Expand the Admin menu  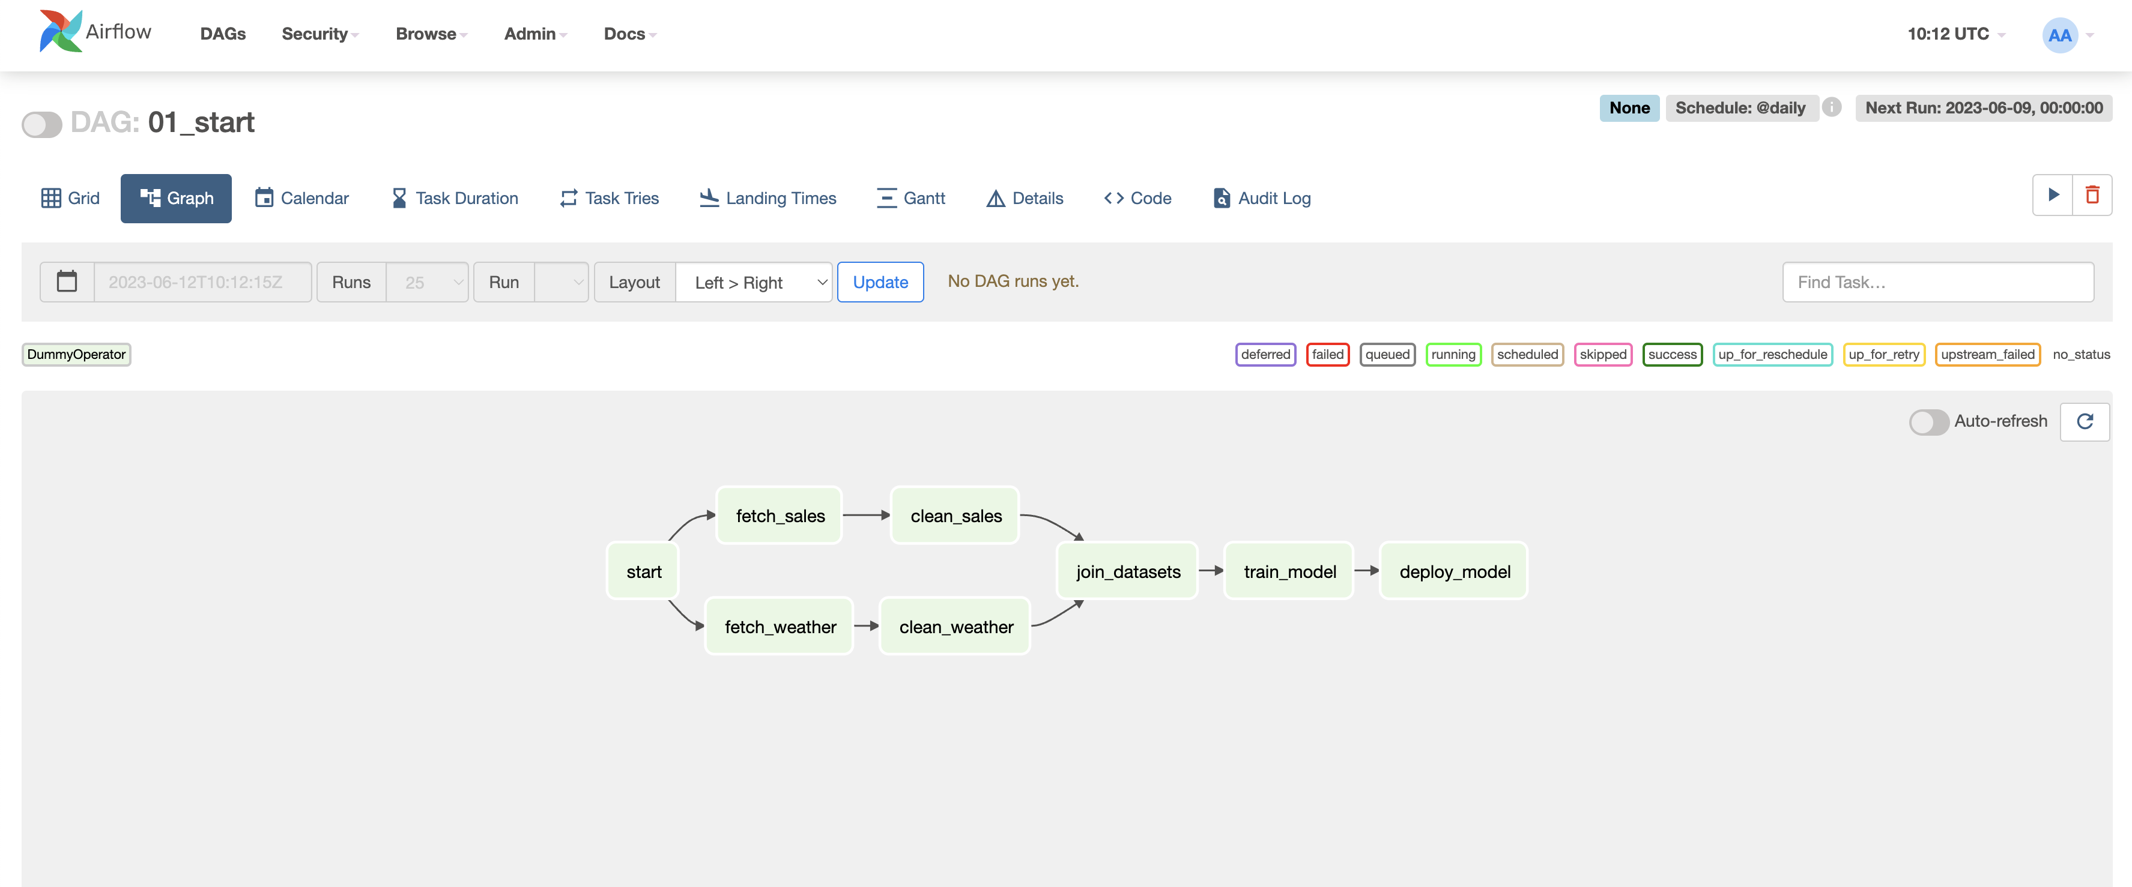pos(535,34)
